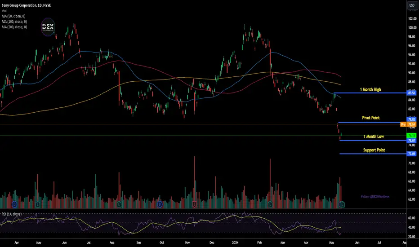Open the earnings marker near May 2024

(x=342, y=205)
